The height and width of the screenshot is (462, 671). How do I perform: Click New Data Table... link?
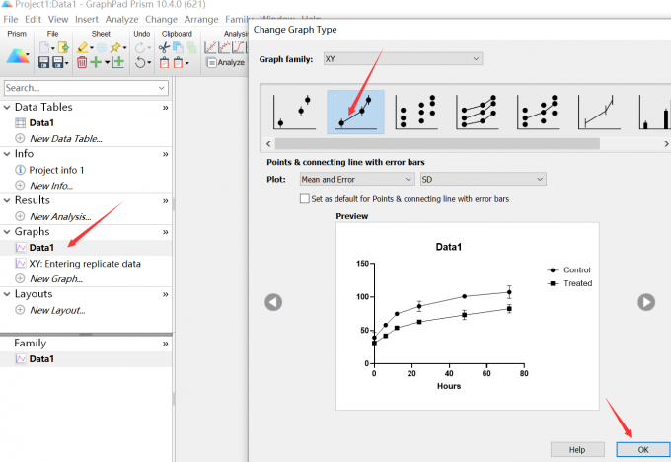(66, 139)
